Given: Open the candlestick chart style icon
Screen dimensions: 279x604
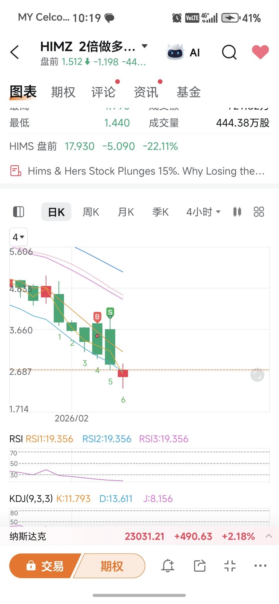Looking at the screenshot, I should coord(237,212).
